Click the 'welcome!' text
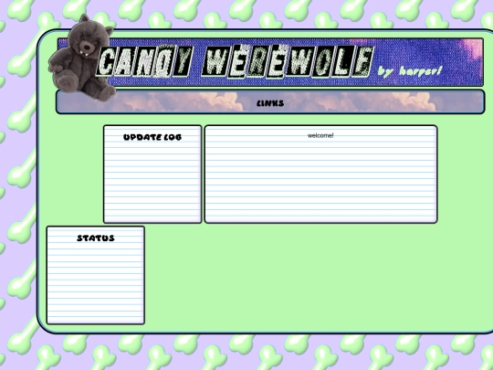Viewport: 493px width, 370px height. (x=320, y=135)
